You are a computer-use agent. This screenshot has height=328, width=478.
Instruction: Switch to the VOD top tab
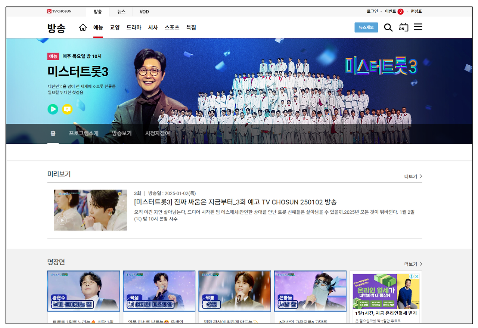pyautogui.click(x=144, y=12)
